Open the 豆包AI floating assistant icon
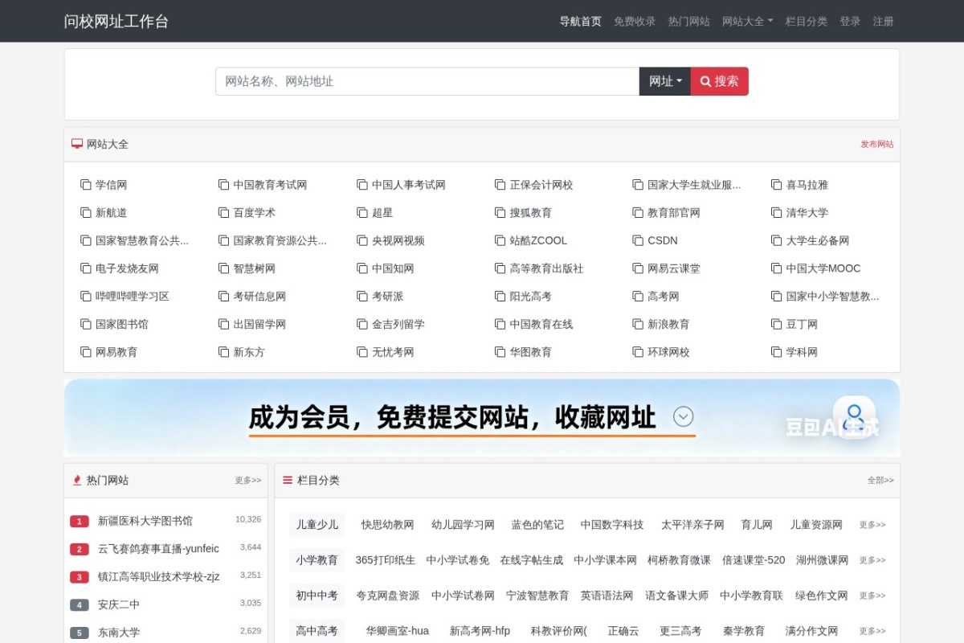 (854, 416)
